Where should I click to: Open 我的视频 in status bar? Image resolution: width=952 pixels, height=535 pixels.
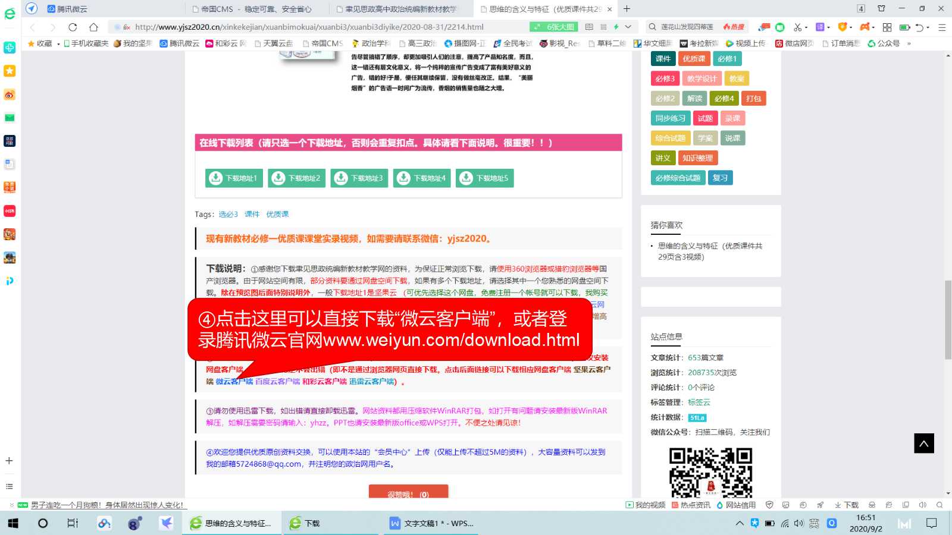pos(646,505)
